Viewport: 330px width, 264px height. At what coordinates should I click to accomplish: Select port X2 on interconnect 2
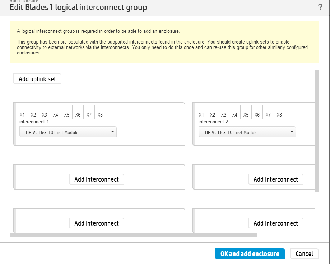pos(213,115)
